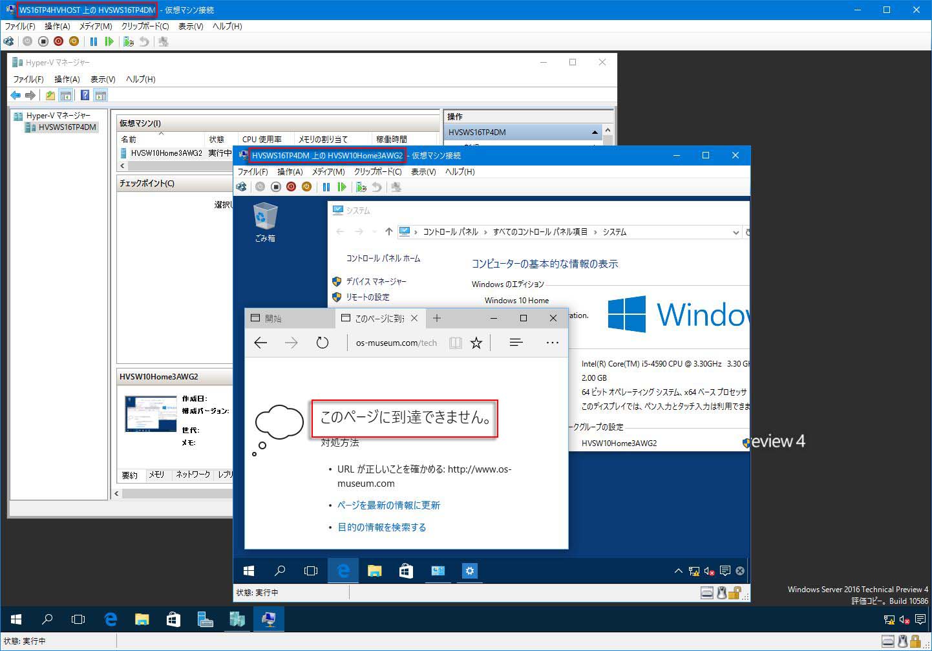Viewport: 932px width, 651px height.
Task: Open Store on inner VM taskbar
Action: (406, 571)
